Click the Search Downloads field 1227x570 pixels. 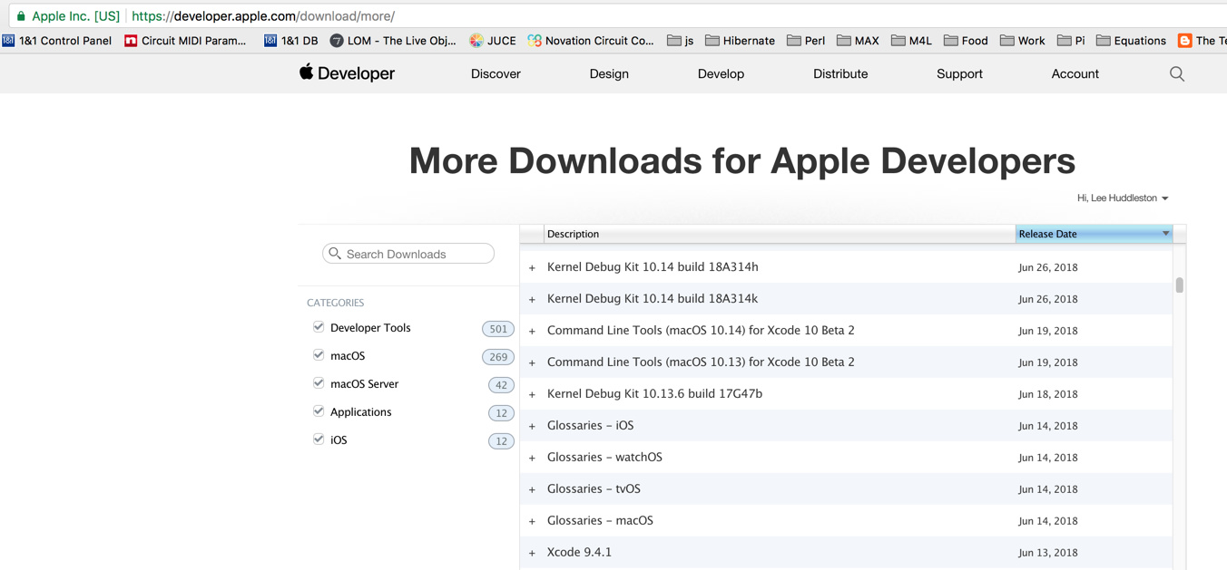[x=408, y=254]
